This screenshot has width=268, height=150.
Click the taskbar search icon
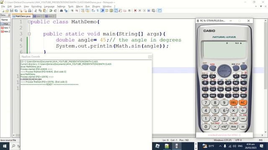coord(13,146)
